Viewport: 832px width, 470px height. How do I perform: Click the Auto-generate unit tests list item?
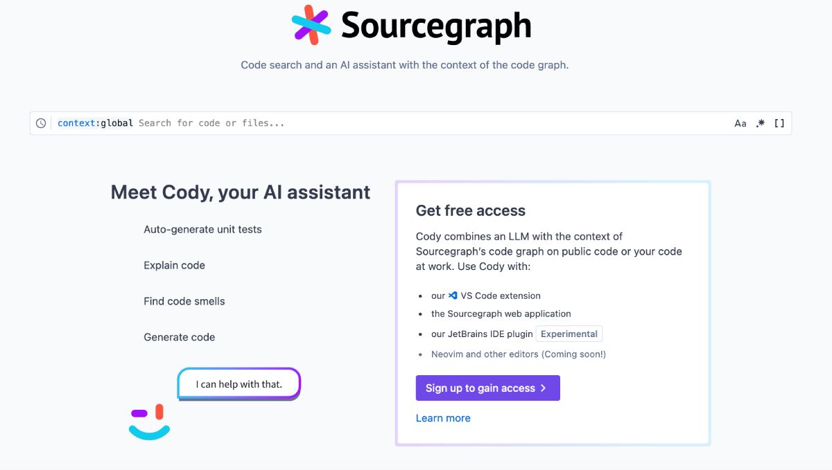[x=202, y=229]
